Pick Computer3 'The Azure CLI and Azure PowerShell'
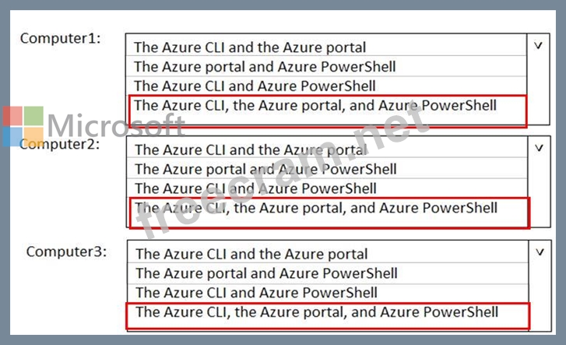The image size is (566, 345). [256, 293]
